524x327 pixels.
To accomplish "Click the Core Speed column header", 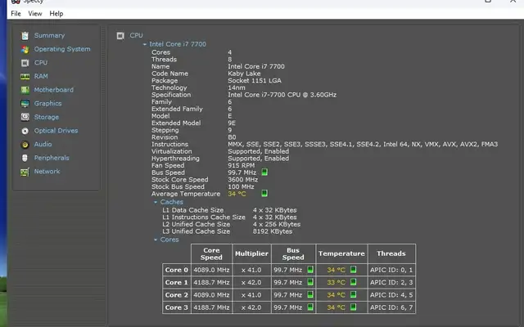I will point(211,253).
